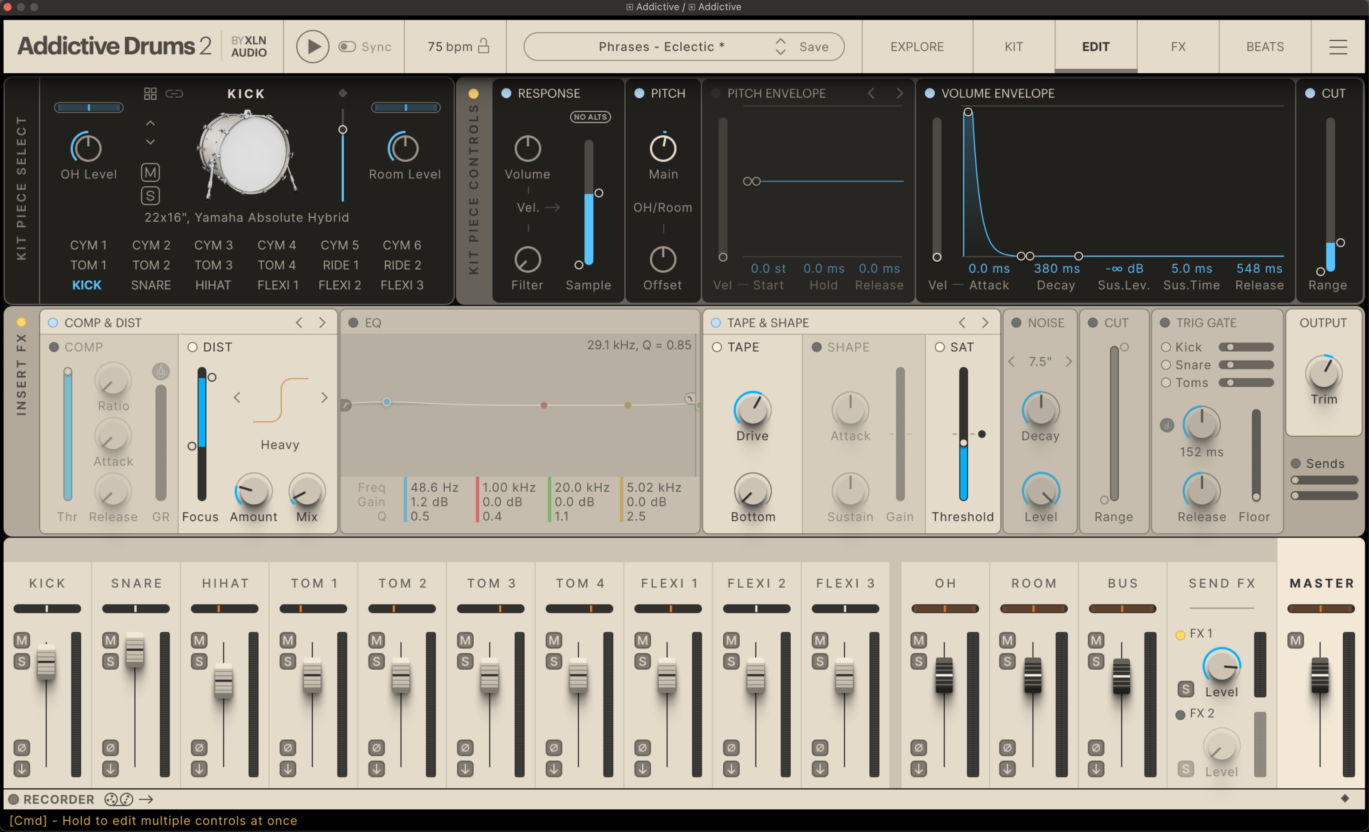The height and width of the screenshot is (832, 1369).
Task: Click the diamond icon in the recorder bar
Action: point(1345,799)
